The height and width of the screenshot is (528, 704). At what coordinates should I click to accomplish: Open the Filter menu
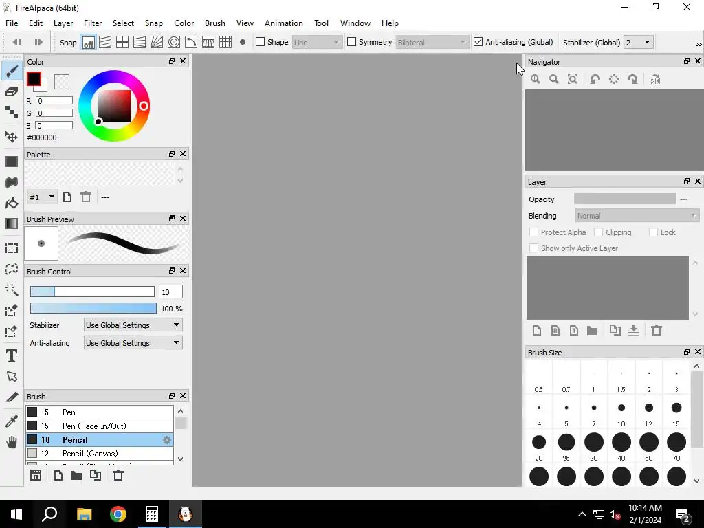(93, 23)
